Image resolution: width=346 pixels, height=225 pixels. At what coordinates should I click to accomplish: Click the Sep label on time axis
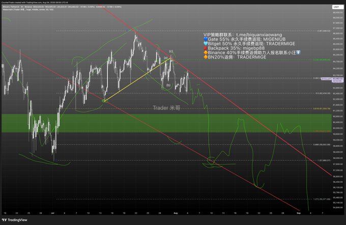[299, 213]
